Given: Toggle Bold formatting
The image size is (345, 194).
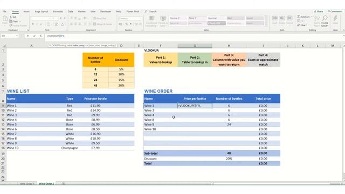Looking at the screenshot, I should click(33, 24).
